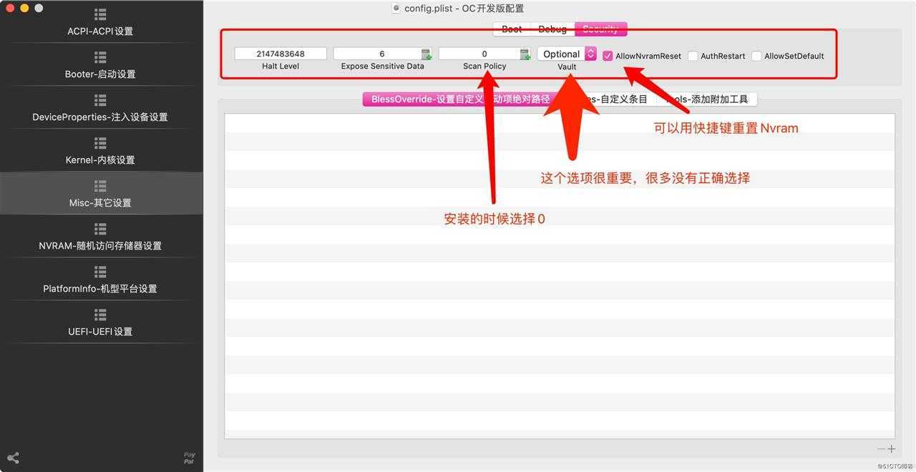The width and height of the screenshot is (916, 472).
Task: Open the PlatformInfo-机型平台设置 section
Action: tap(100, 280)
